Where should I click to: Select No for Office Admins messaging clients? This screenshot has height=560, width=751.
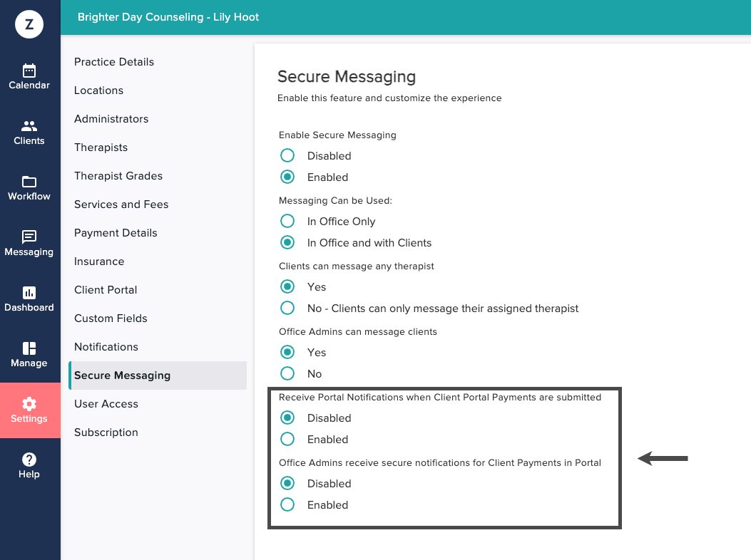click(x=287, y=374)
